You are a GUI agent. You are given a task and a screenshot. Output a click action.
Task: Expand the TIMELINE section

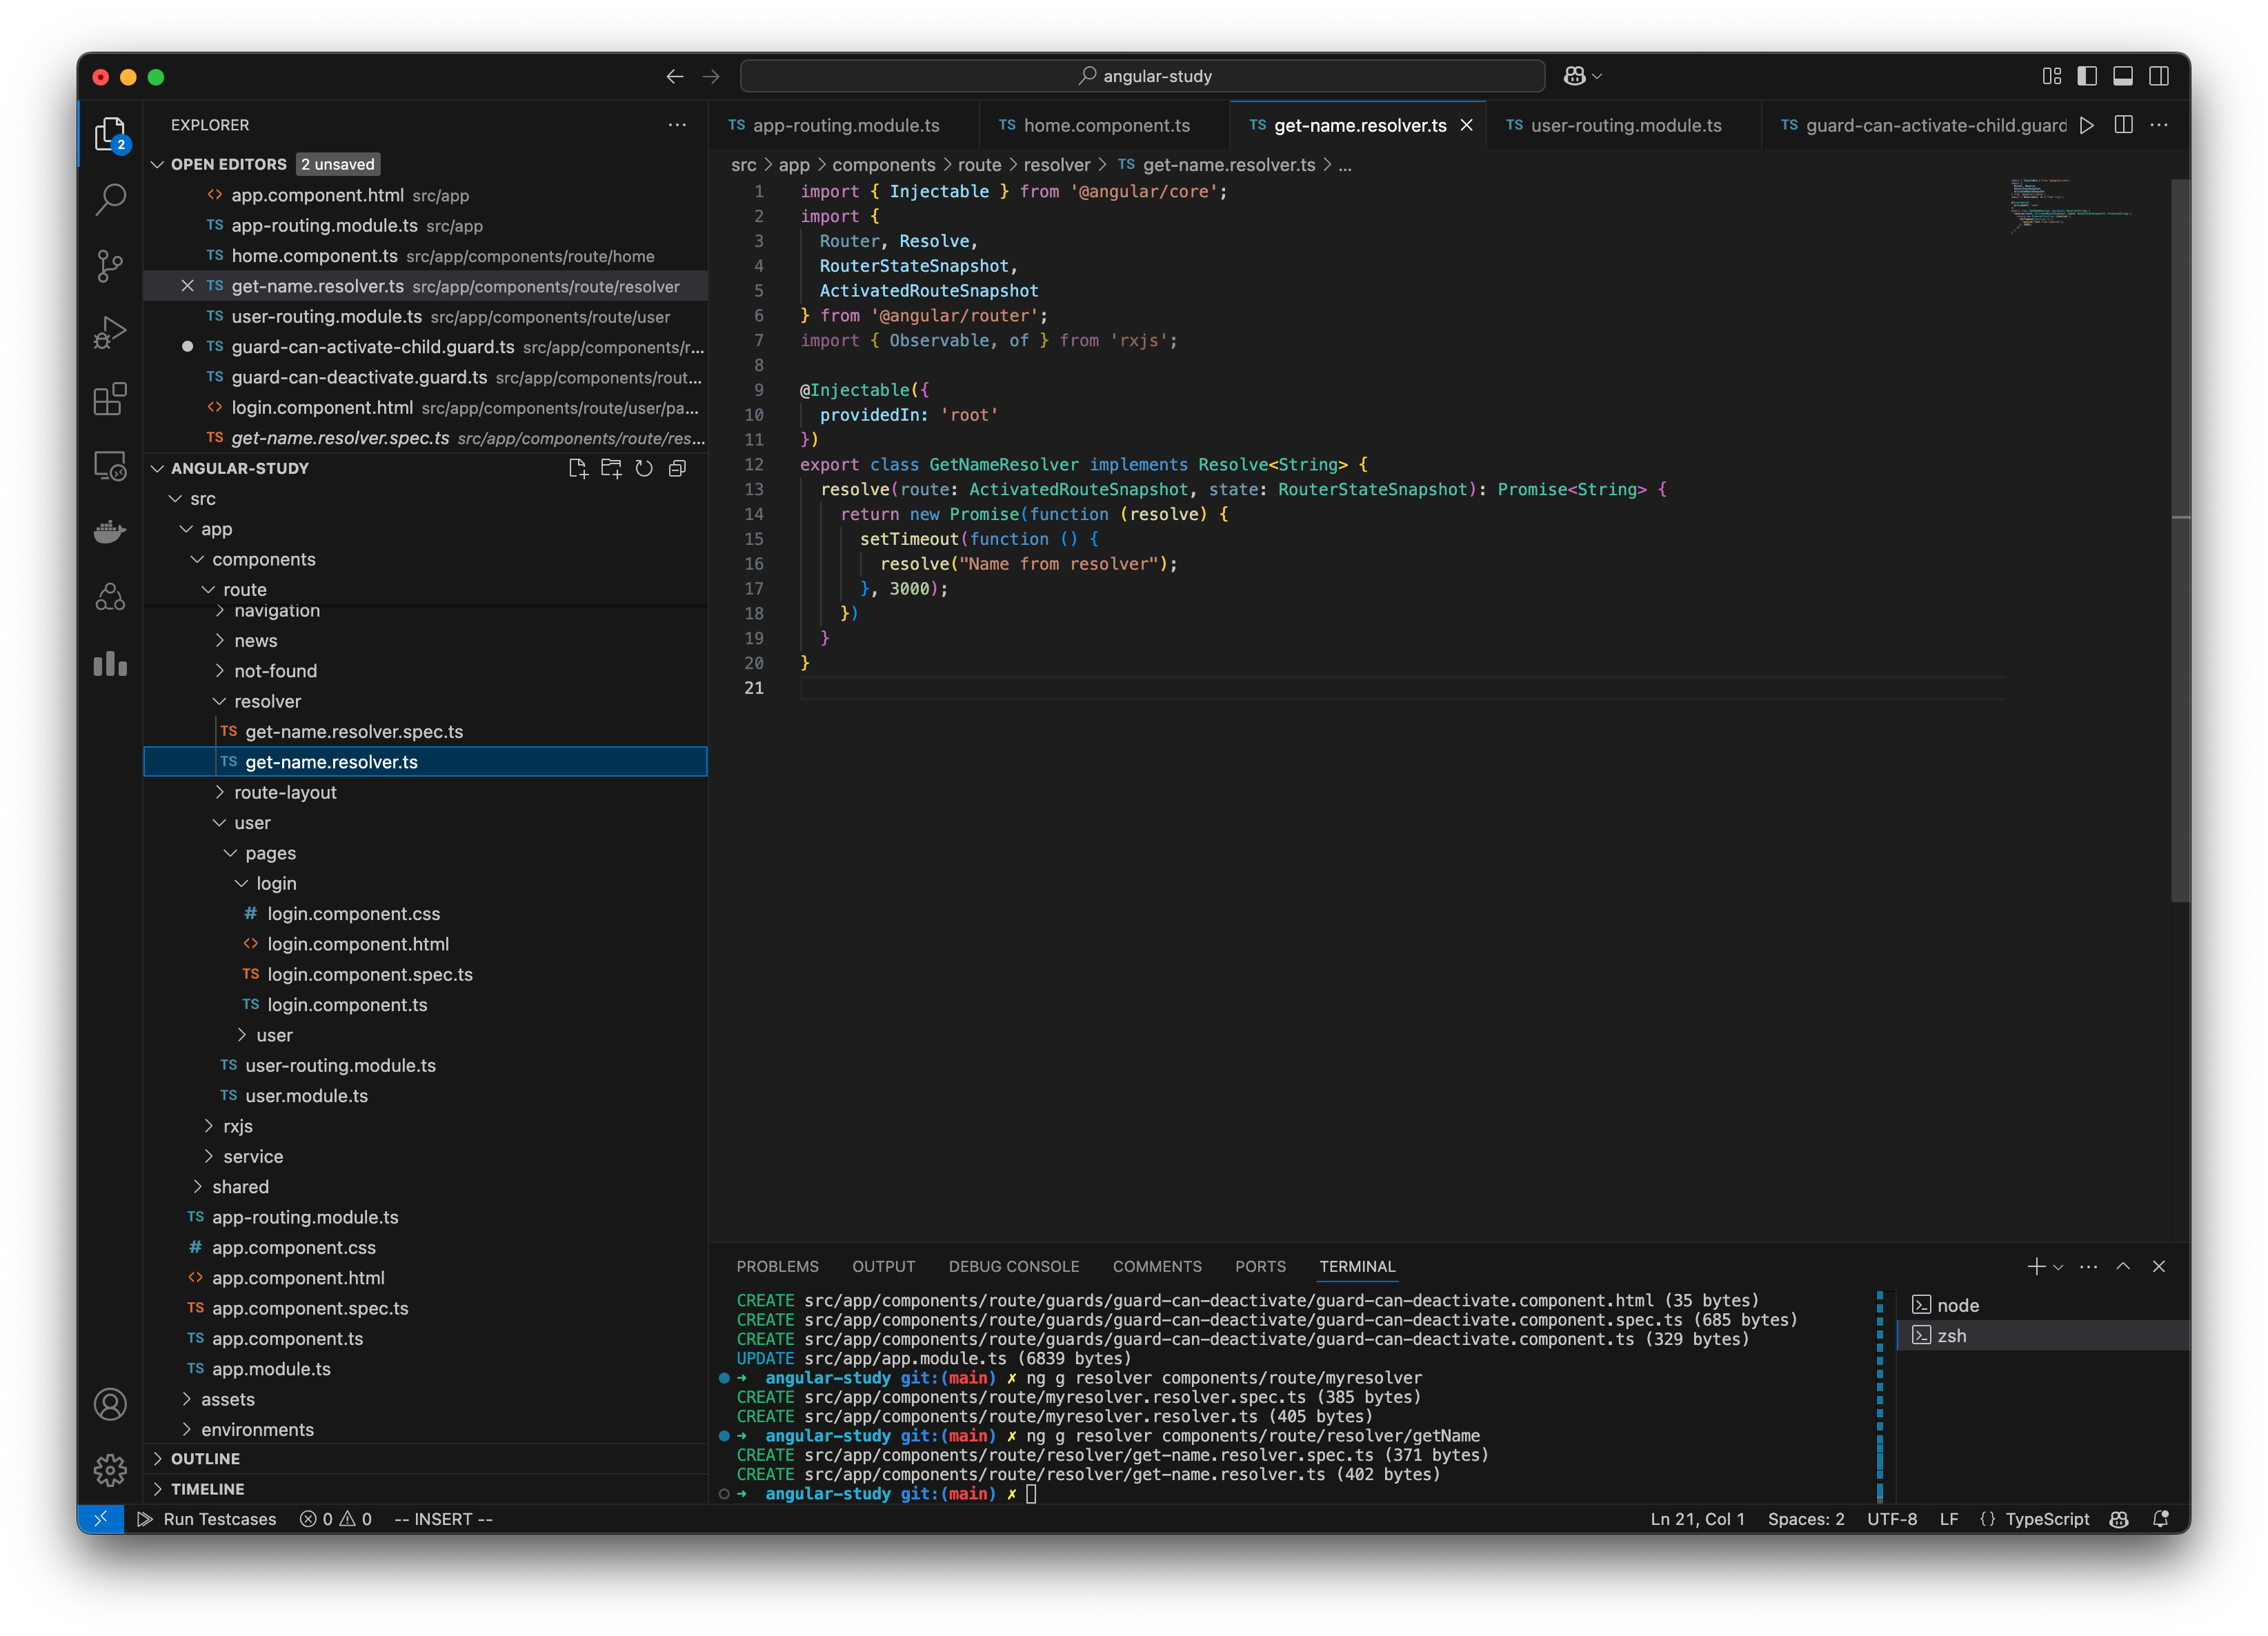point(210,1489)
